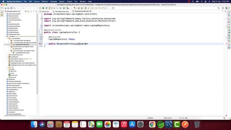
Task: Select the LaptopController.java editor tab
Action: click(82, 11)
